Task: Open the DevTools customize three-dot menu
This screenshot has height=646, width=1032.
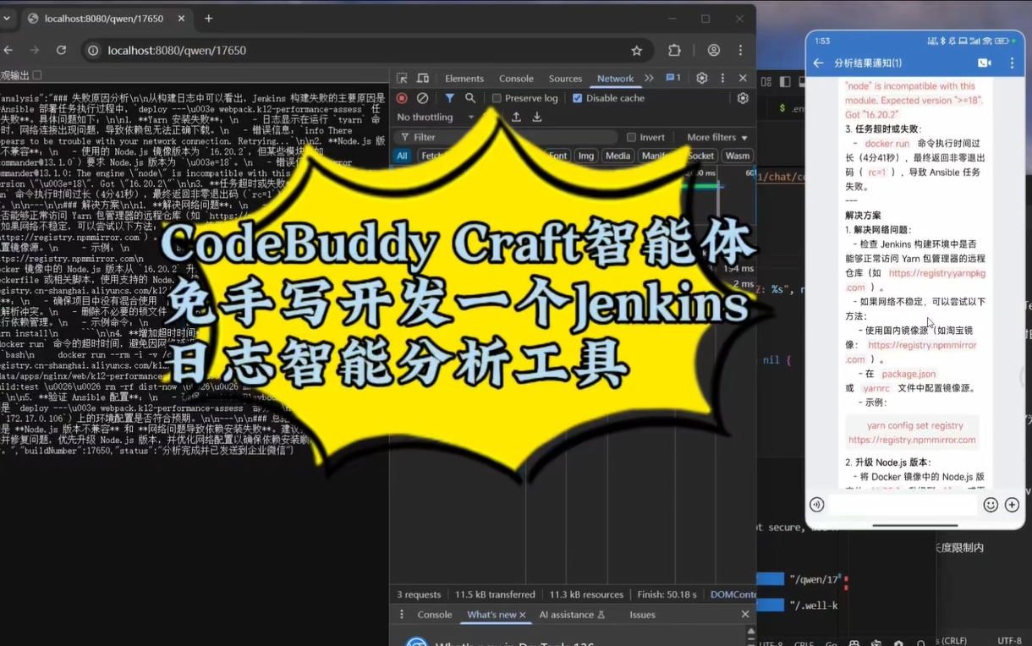Action: (x=722, y=78)
